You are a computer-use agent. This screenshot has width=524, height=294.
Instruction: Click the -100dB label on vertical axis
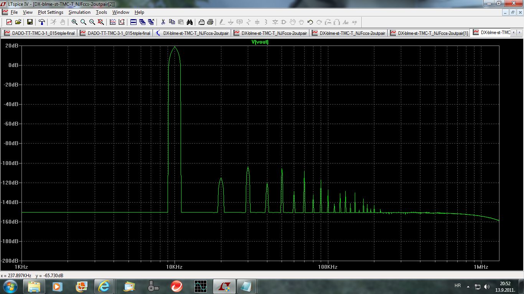coord(10,163)
